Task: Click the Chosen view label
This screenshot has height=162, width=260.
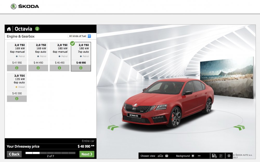Action: (x=148, y=156)
